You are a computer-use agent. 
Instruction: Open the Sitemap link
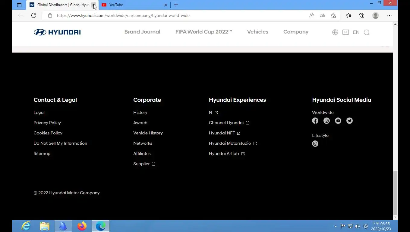pyautogui.click(x=42, y=153)
